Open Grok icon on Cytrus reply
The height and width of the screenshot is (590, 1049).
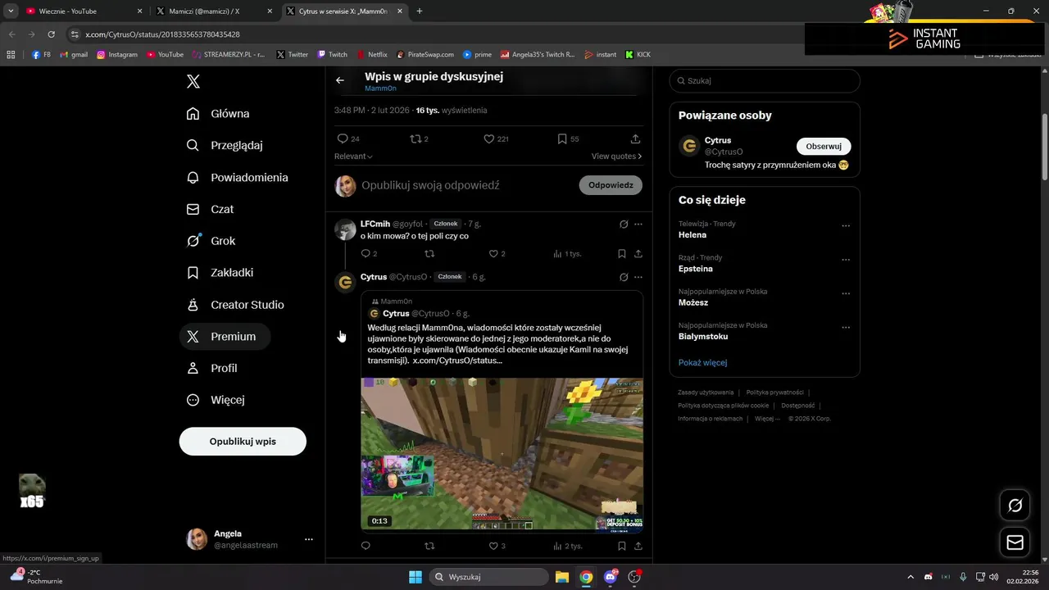(x=624, y=277)
